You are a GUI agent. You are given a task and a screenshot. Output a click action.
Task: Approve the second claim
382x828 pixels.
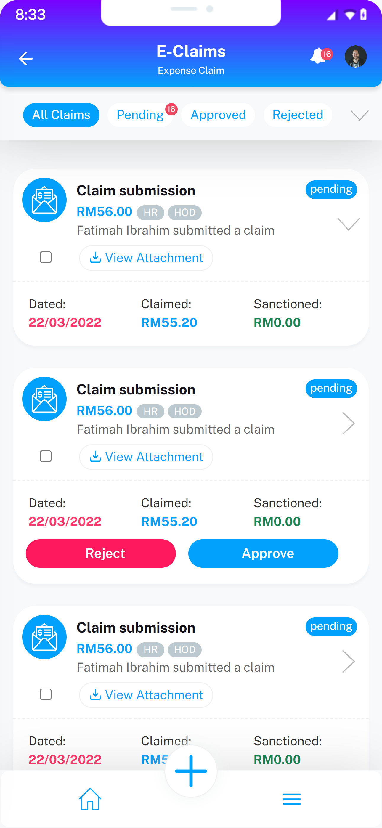pyautogui.click(x=263, y=553)
